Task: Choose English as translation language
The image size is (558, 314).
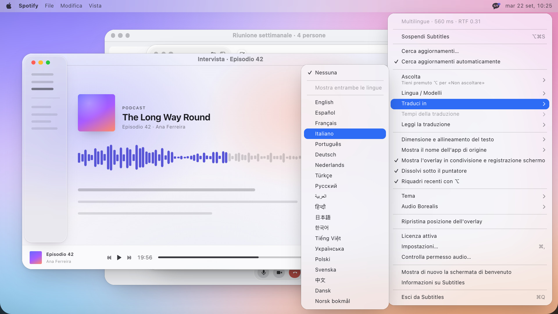Action: pos(345,102)
